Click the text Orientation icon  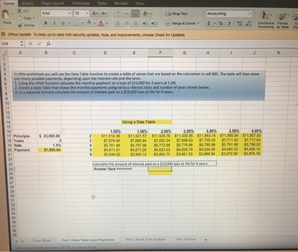click(146, 14)
